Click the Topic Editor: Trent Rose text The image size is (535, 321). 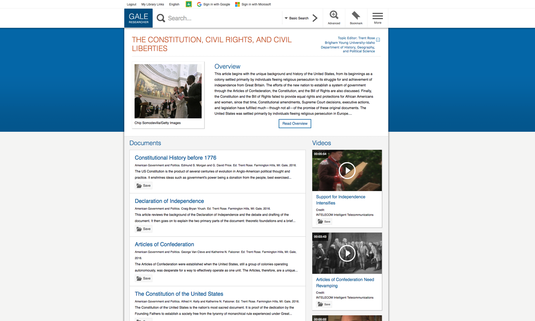click(x=356, y=38)
